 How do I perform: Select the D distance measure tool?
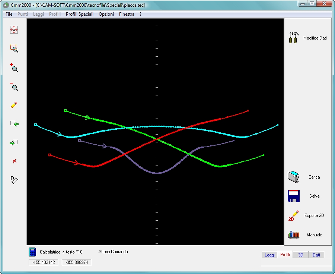[x=14, y=180]
